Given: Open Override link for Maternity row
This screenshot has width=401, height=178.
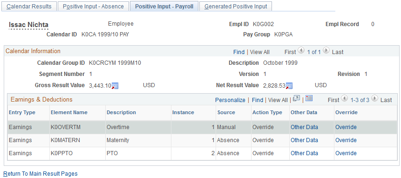Looking at the screenshot, I should pos(346,140).
